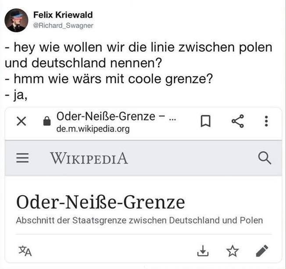Click the tweet text about coole grenze
286x269 pixels.
(x=109, y=80)
